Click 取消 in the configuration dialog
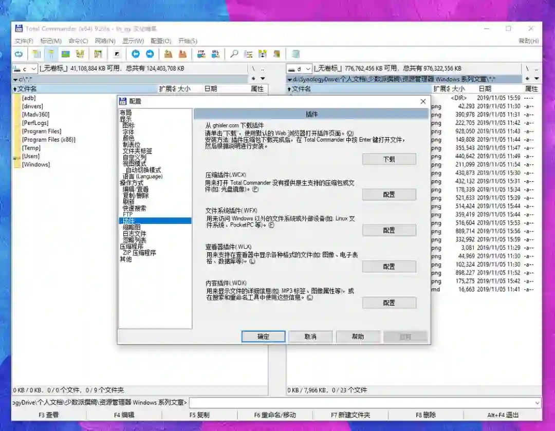555x431 pixels. click(x=310, y=336)
